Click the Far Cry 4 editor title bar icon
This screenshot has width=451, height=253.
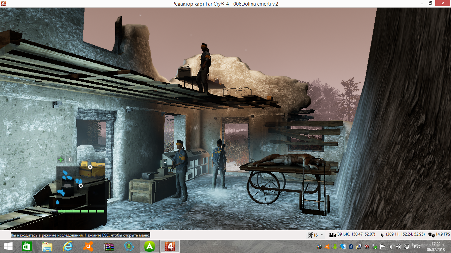click(3, 3)
